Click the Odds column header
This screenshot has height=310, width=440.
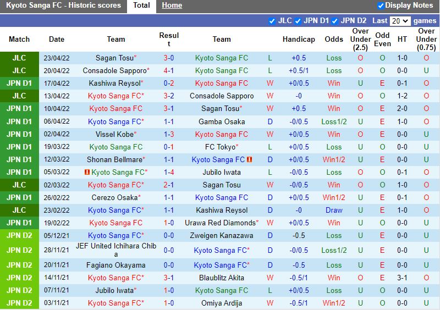point(334,39)
